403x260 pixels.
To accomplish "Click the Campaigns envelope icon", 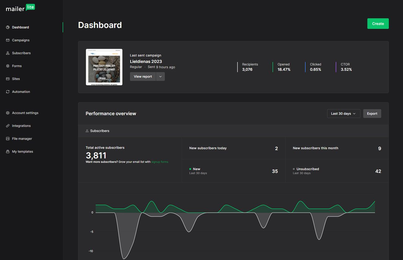I will coord(8,40).
